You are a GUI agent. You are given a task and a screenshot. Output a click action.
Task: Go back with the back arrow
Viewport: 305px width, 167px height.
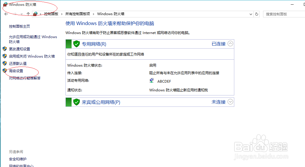[x=6, y=14]
